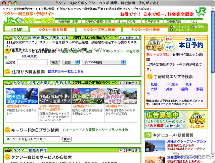
Task: Click the Okinawa beach news thumbnail
Action: (155, 146)
